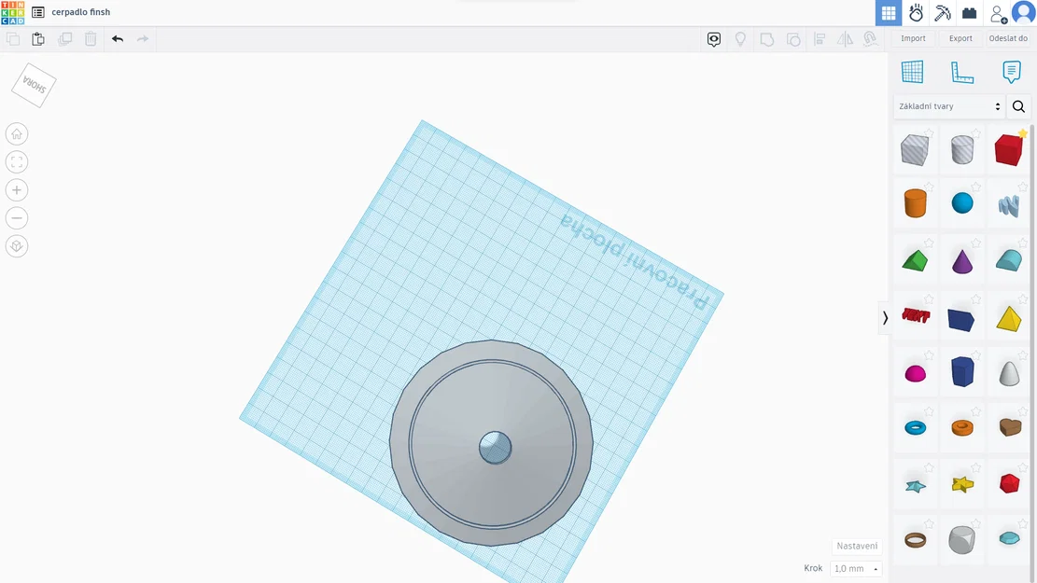Click the Odeslat do button
This screenshot has height=583, width=1037.
[x=1008, y=38]
